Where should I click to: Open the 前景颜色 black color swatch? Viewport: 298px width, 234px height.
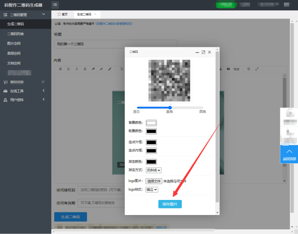pyautogui.click(x=151, y=131)
